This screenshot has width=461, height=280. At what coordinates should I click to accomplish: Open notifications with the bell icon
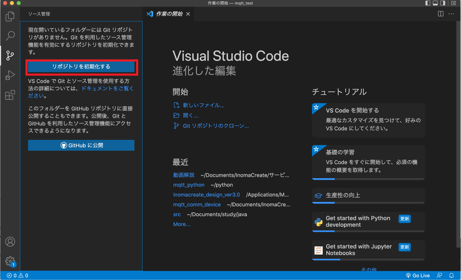coord(452,276)
